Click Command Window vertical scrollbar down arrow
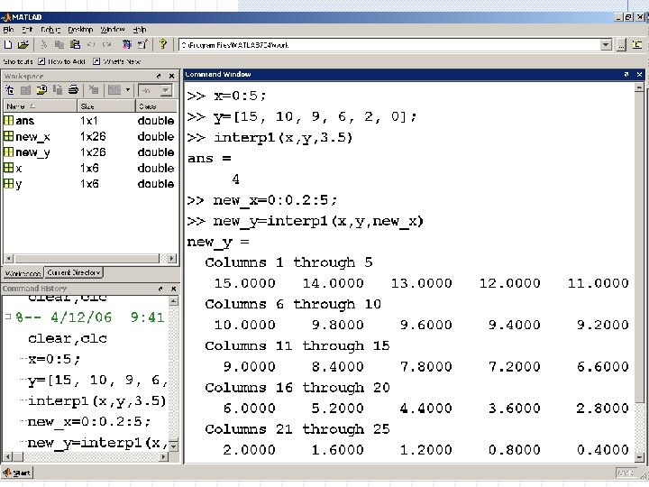The image size is (649, 487). tap(639, 457)
